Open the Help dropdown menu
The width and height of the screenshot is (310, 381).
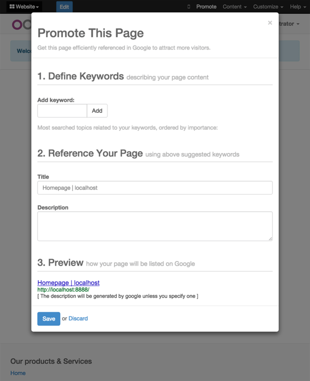(x=298, y=7)
